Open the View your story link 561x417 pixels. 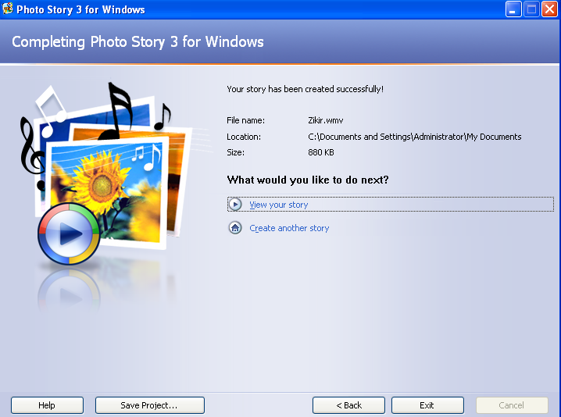coord(279,205)
